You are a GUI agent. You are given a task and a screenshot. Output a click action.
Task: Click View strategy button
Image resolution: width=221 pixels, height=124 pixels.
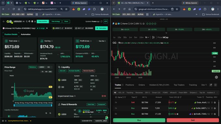pyautogui.click(x=56, y=21)
